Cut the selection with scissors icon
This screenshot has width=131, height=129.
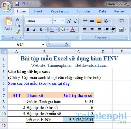(17, 19)
